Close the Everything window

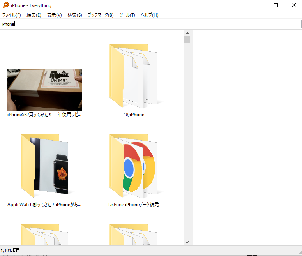[x=293, y=5]
